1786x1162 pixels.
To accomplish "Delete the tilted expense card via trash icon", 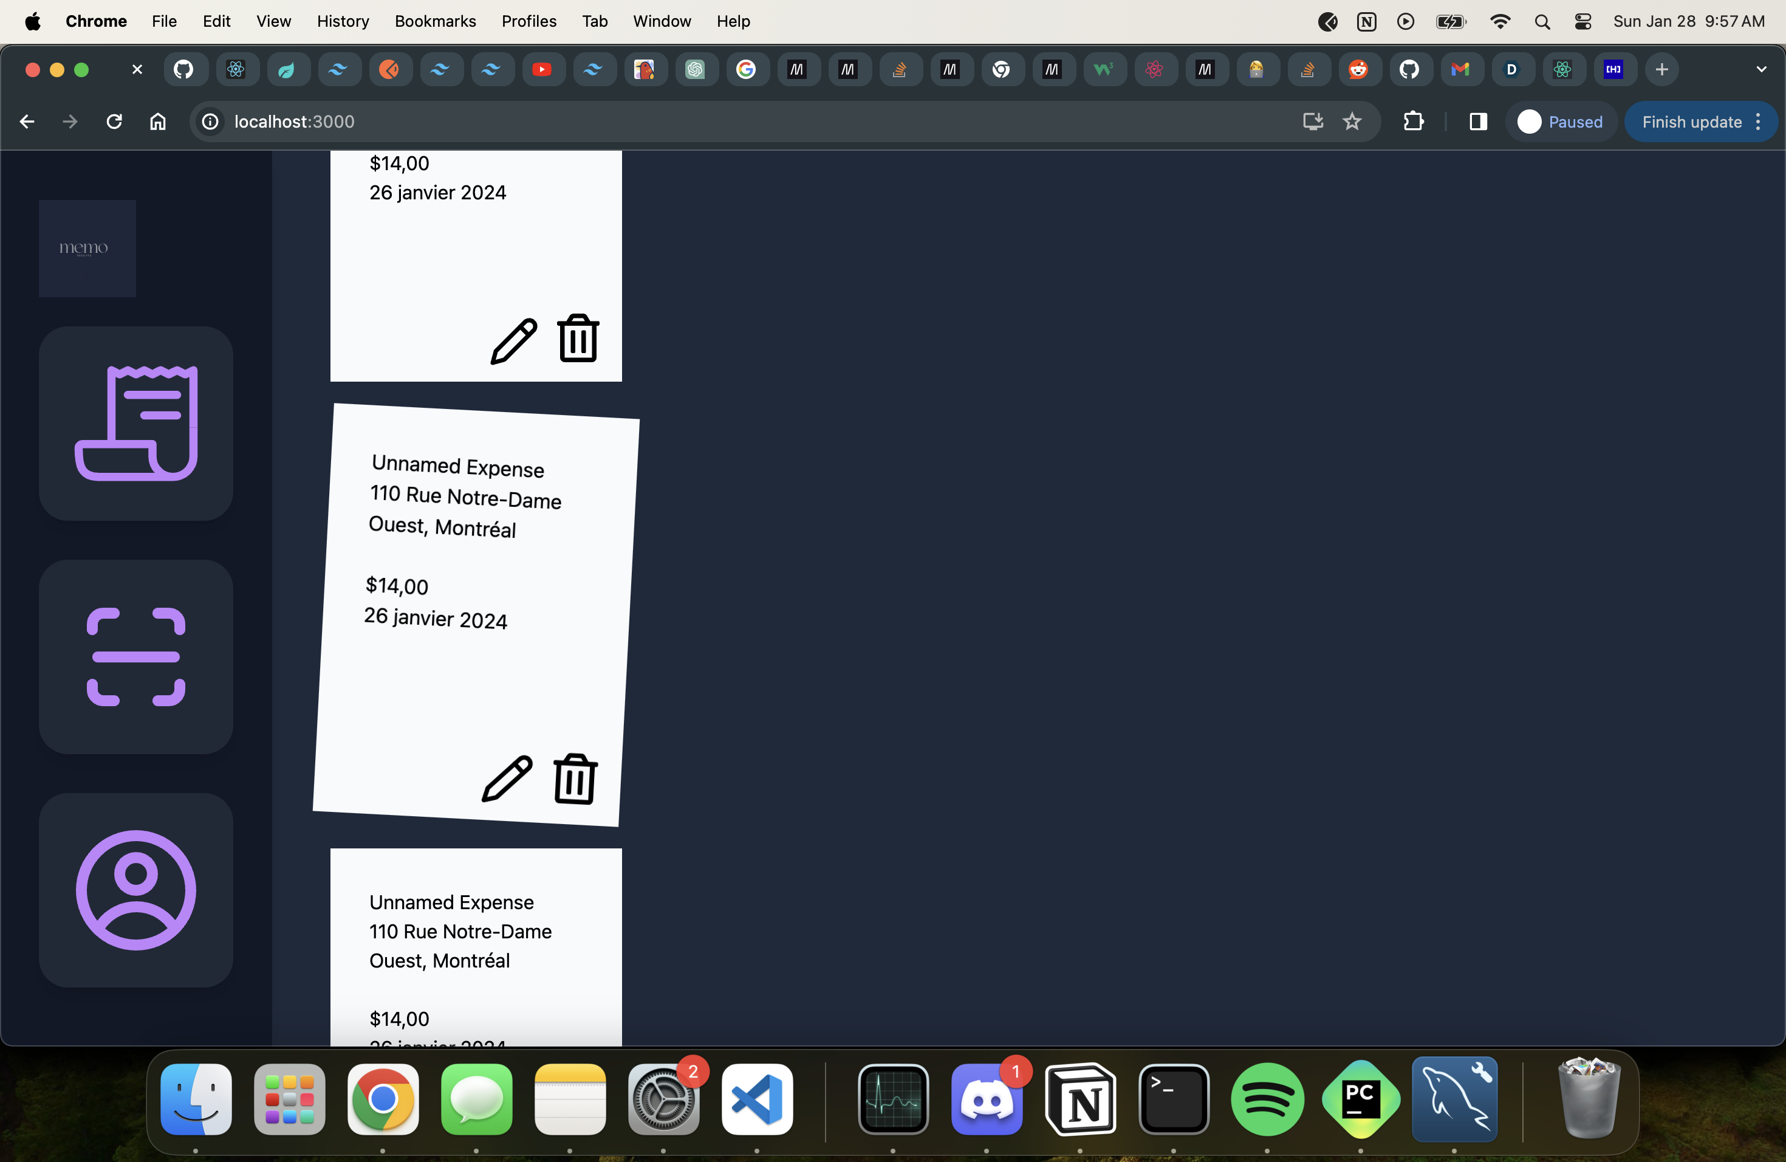I will point(575,779).
